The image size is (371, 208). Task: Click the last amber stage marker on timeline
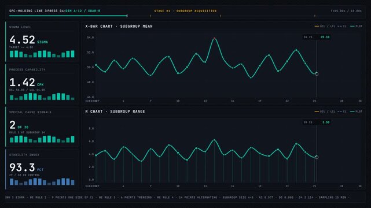tap(315, 16)
